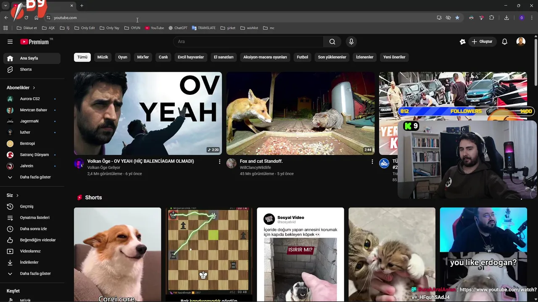
Task: Open the notifications bell
Action: pyautogui.click(x=505, y=42)
